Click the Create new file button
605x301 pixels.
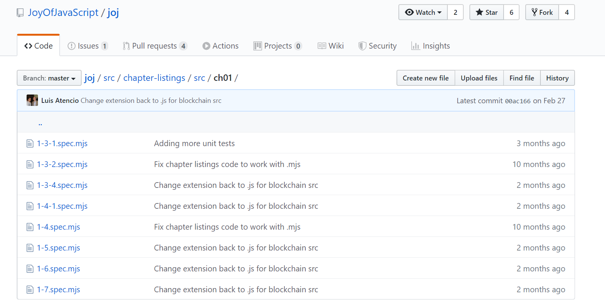click(426, 78)
